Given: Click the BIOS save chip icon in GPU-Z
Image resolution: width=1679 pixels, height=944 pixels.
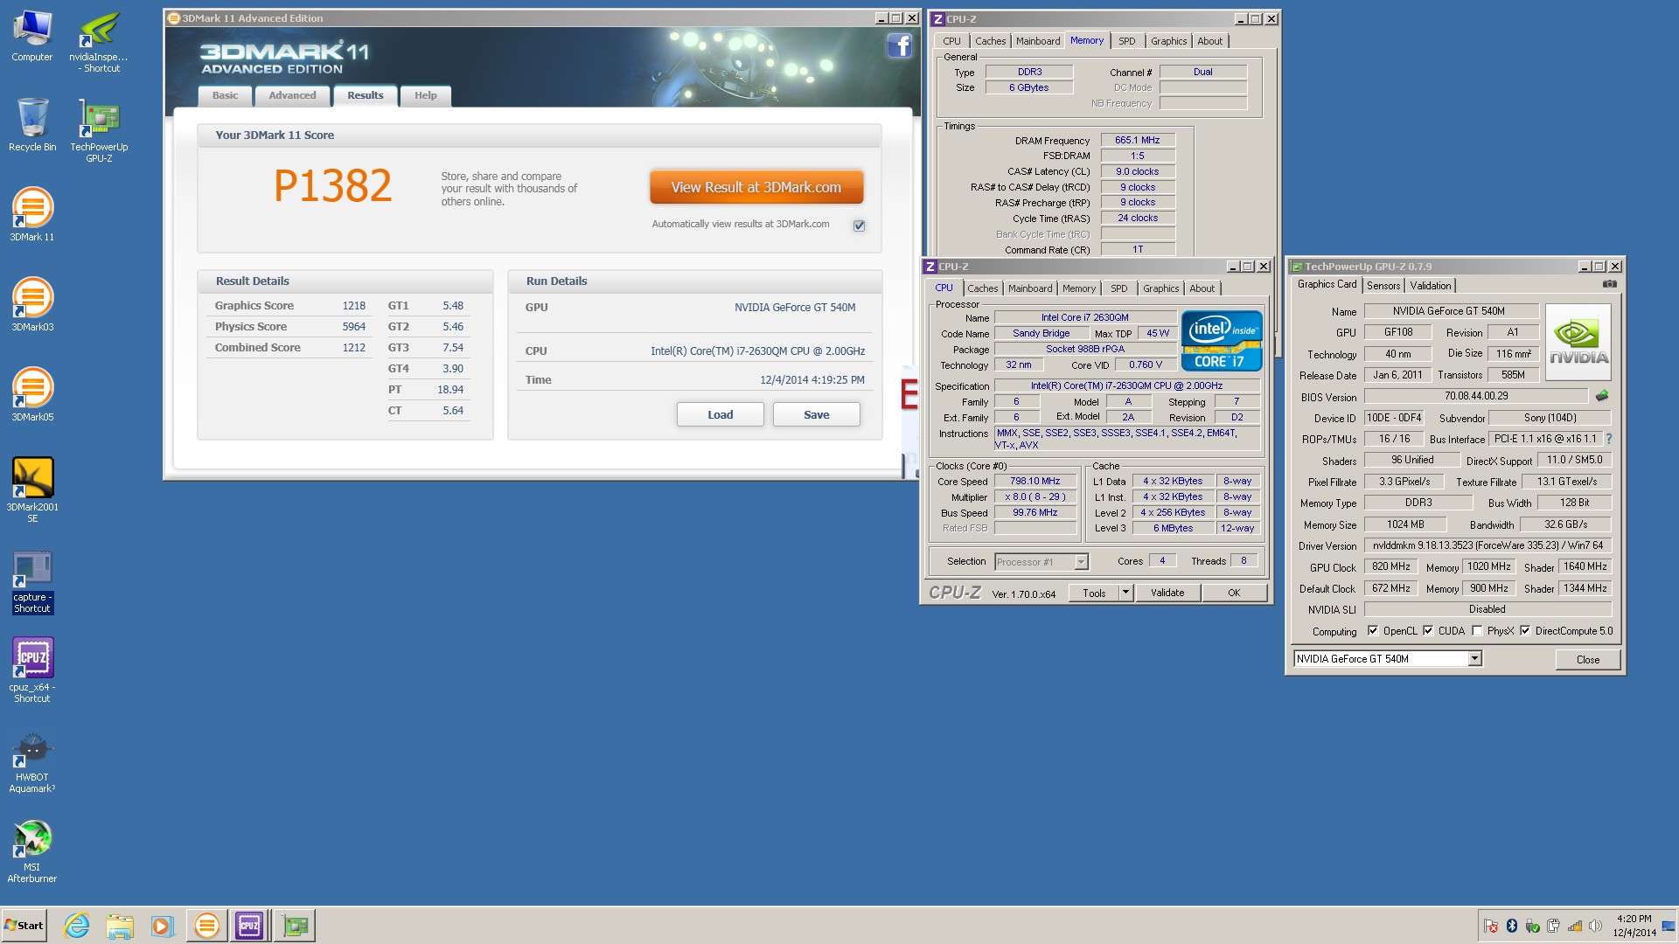Looking at the screenshot, I should [1602, 396].
